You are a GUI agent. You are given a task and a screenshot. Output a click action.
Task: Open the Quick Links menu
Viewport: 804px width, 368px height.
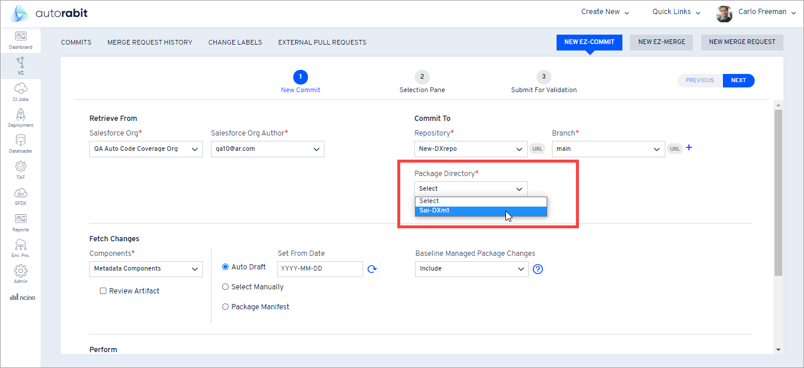(675, 11)
